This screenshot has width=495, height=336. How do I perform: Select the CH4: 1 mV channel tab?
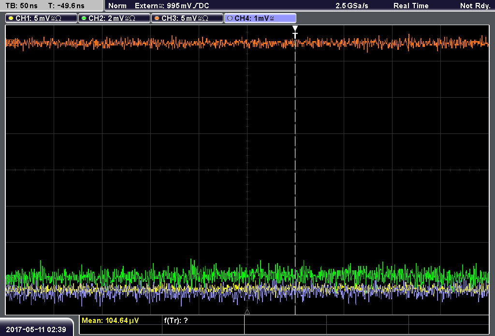[260, 18]
